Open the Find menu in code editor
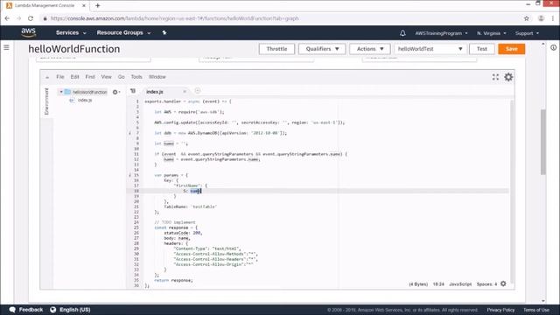 (90, 77)
